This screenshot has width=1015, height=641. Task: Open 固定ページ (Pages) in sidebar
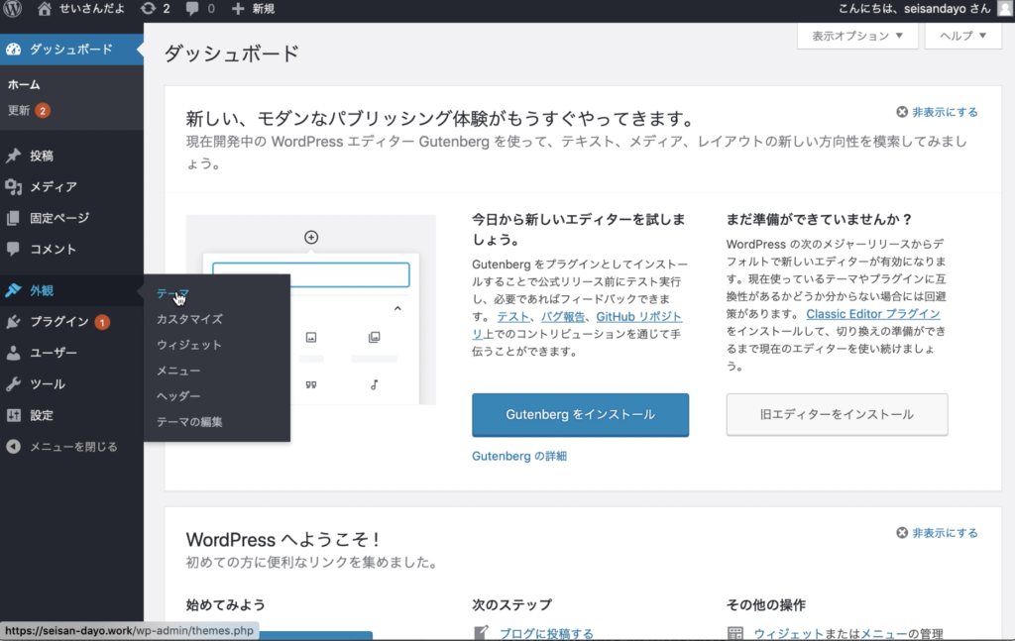point(58,218)
